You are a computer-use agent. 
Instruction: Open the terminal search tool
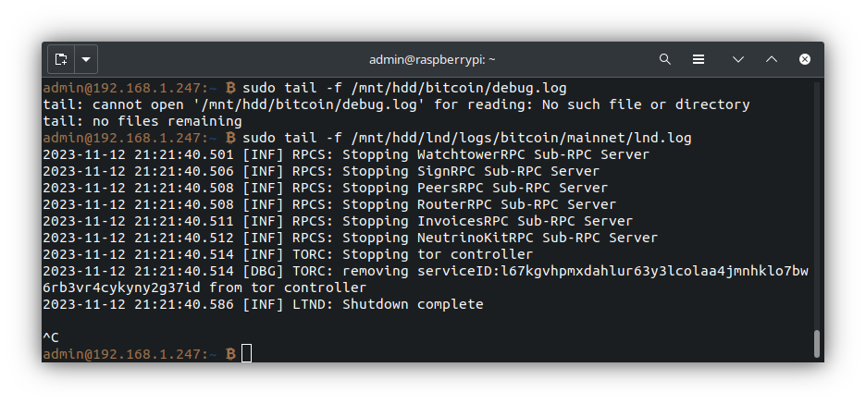pyautogui.click(x=664, y=59)
